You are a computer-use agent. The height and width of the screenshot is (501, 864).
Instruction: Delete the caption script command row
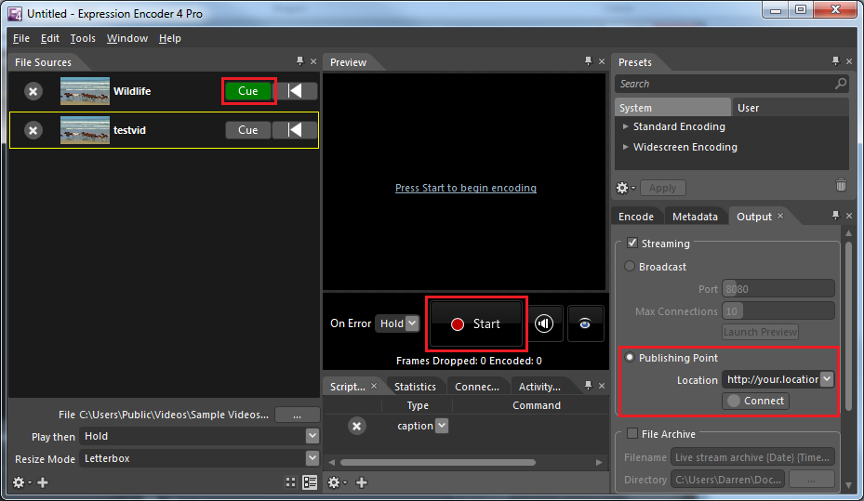356,426
